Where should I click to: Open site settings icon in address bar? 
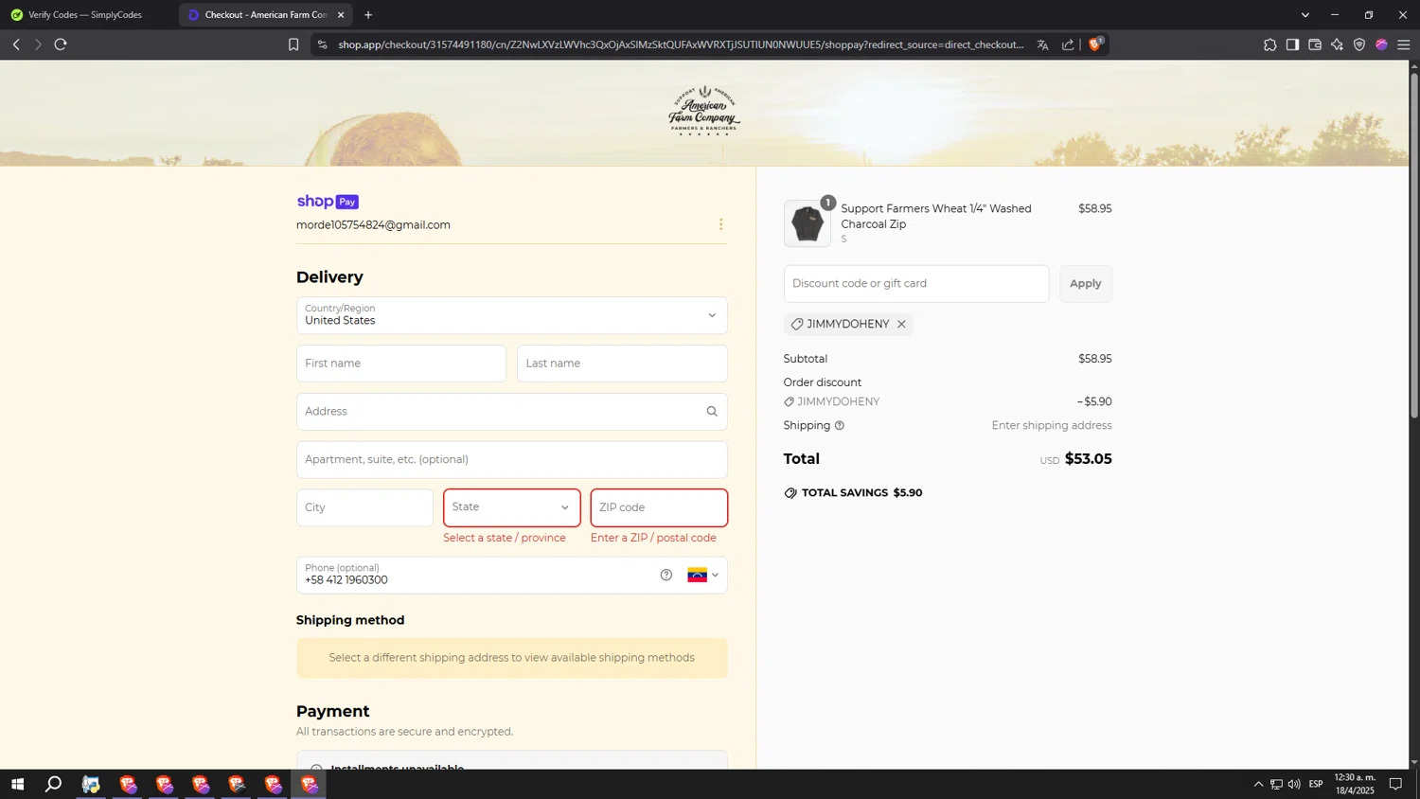[322, 44]
